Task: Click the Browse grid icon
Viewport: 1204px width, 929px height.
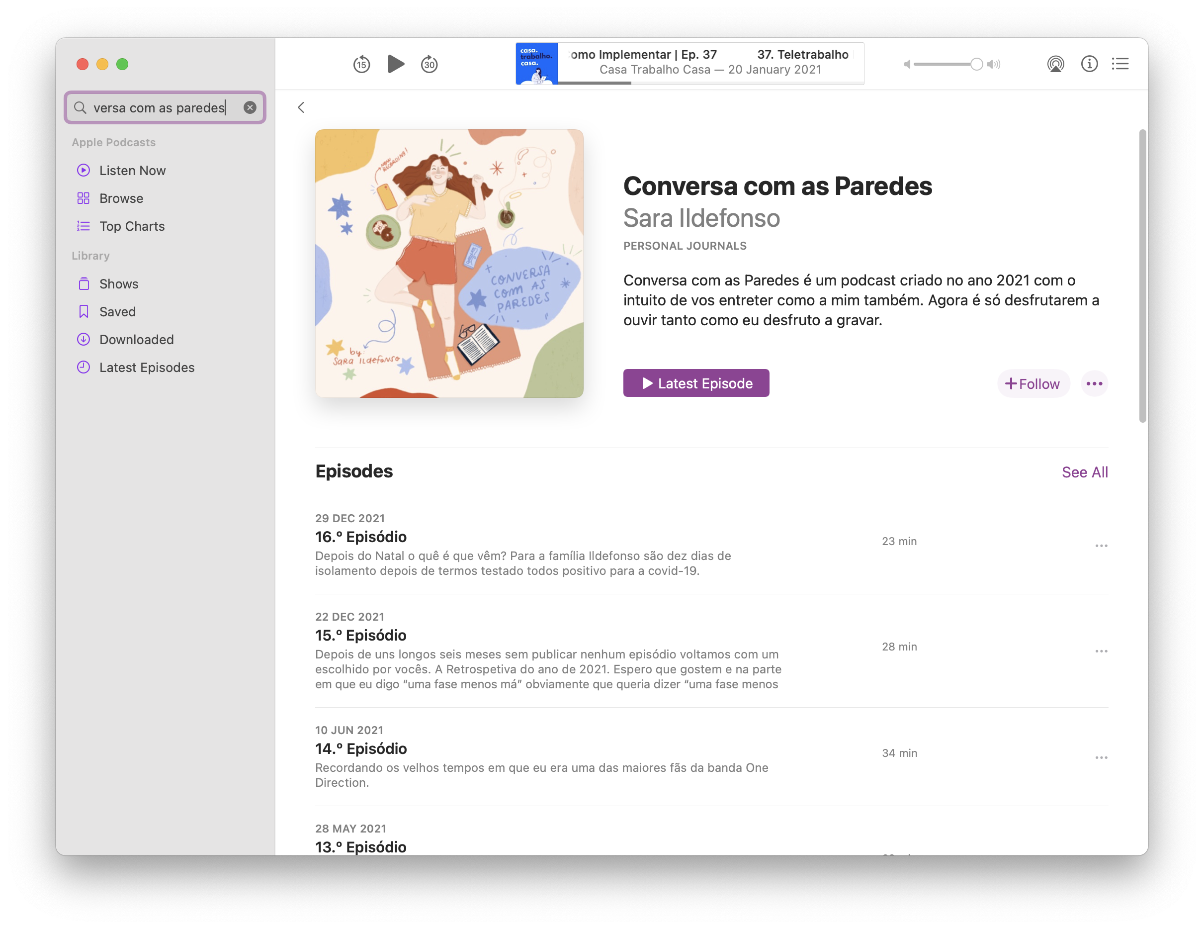Action: click(83, 198)
